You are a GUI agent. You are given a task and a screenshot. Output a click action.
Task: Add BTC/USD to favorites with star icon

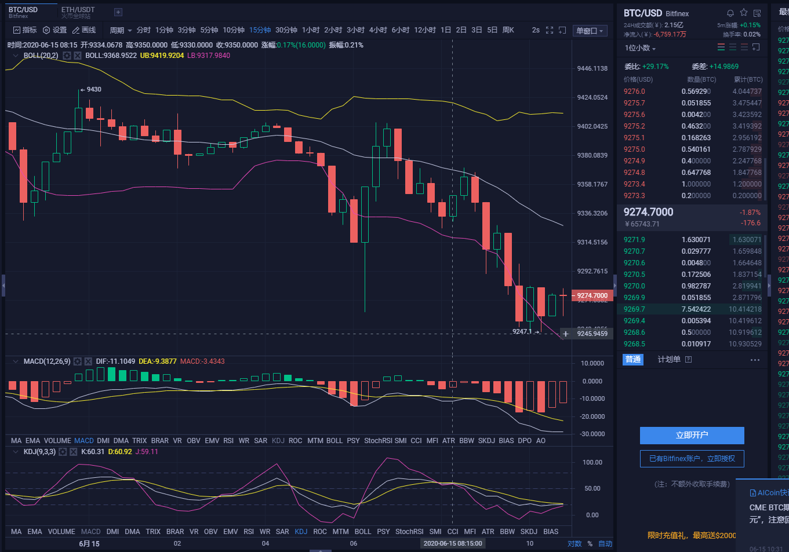click(744, 13)
